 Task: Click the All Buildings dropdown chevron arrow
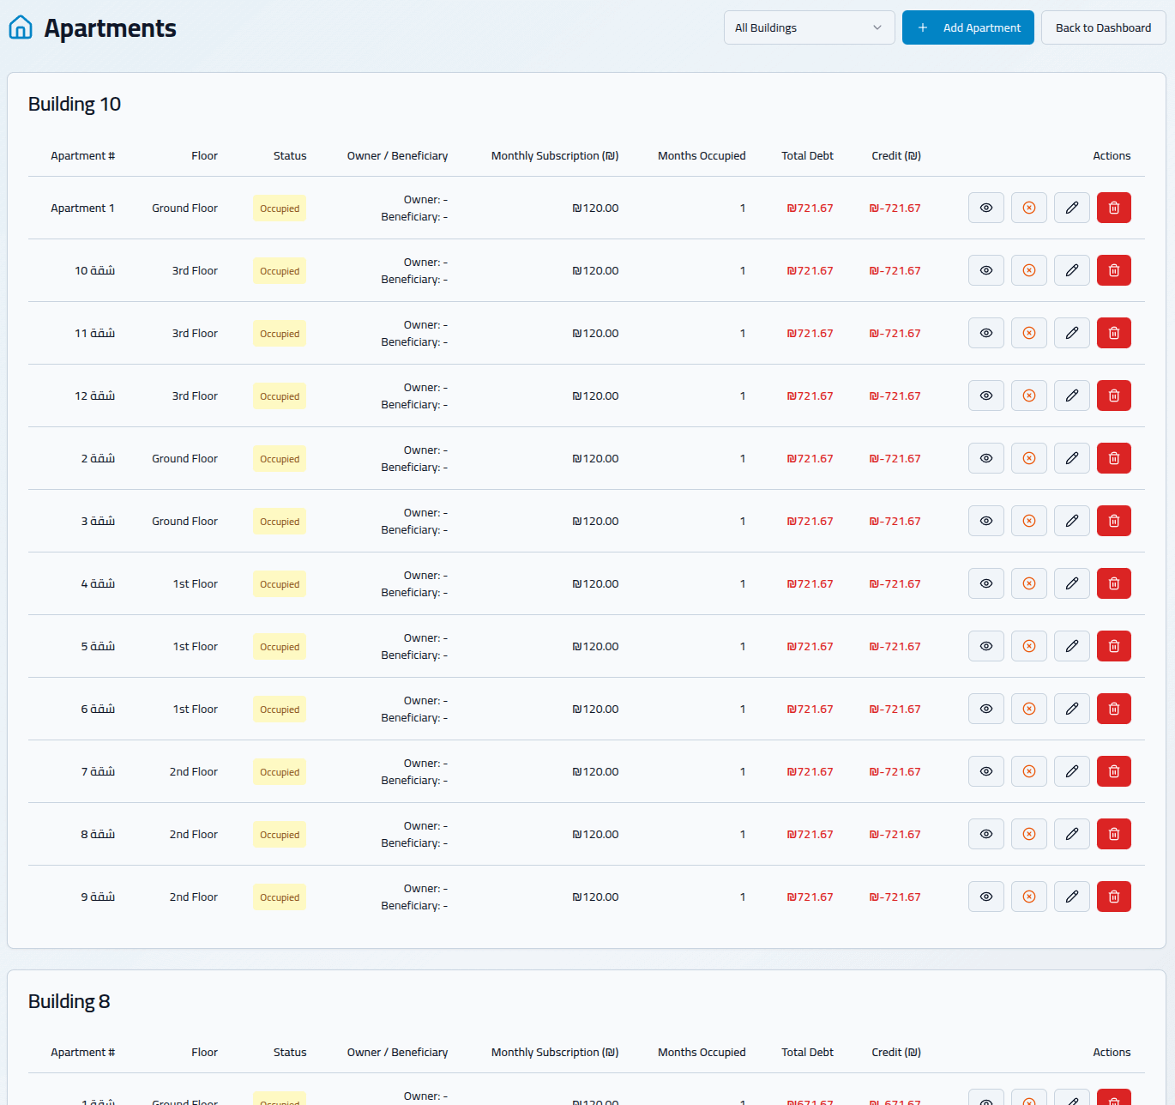(x=877, y=27)
